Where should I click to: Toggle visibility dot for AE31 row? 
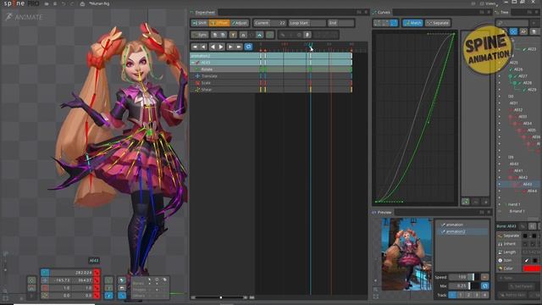(499, 103)
